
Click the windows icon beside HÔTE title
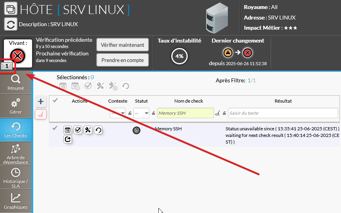click(11, 8)
